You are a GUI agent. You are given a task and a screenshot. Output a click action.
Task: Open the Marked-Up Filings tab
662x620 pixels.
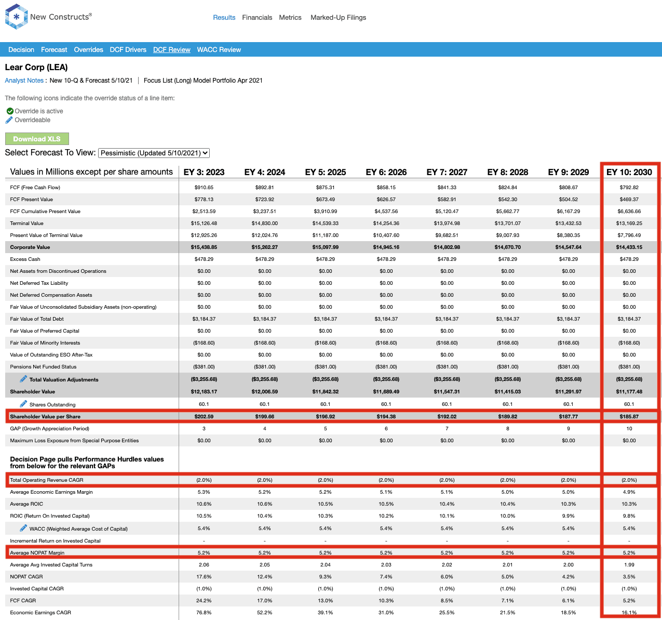coord(338,18)
